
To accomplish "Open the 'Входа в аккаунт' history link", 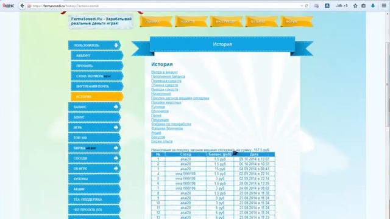I will point(165,72).
